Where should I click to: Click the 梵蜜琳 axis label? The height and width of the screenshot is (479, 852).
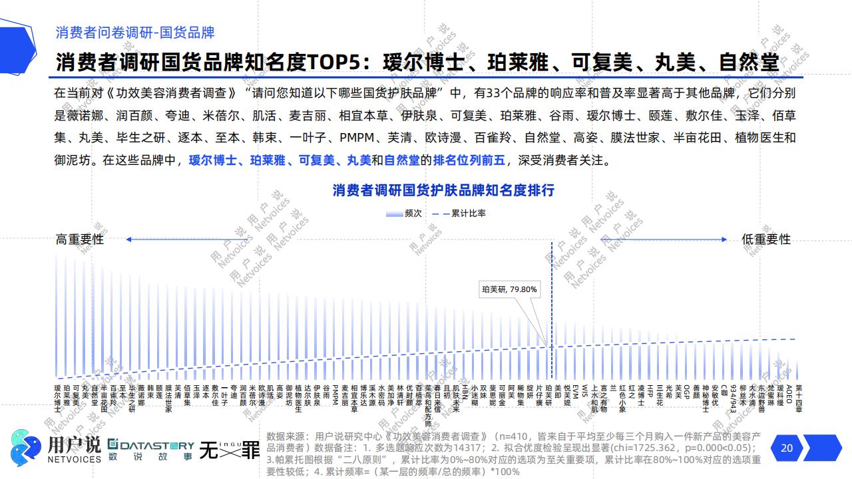771,395
